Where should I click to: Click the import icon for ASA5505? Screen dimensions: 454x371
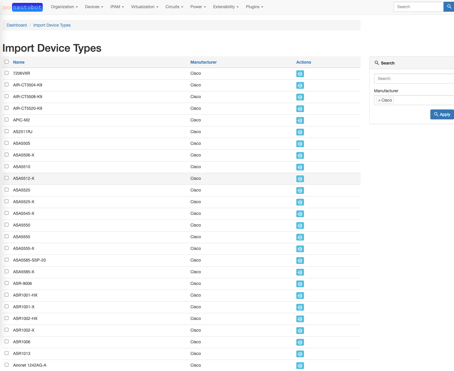300,144
